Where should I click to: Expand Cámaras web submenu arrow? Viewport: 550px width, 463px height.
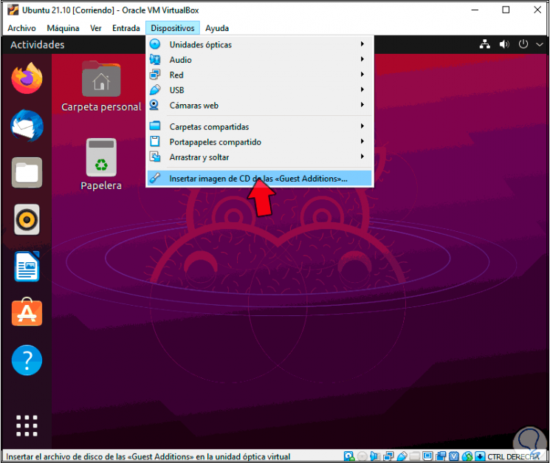coord(362,105)
